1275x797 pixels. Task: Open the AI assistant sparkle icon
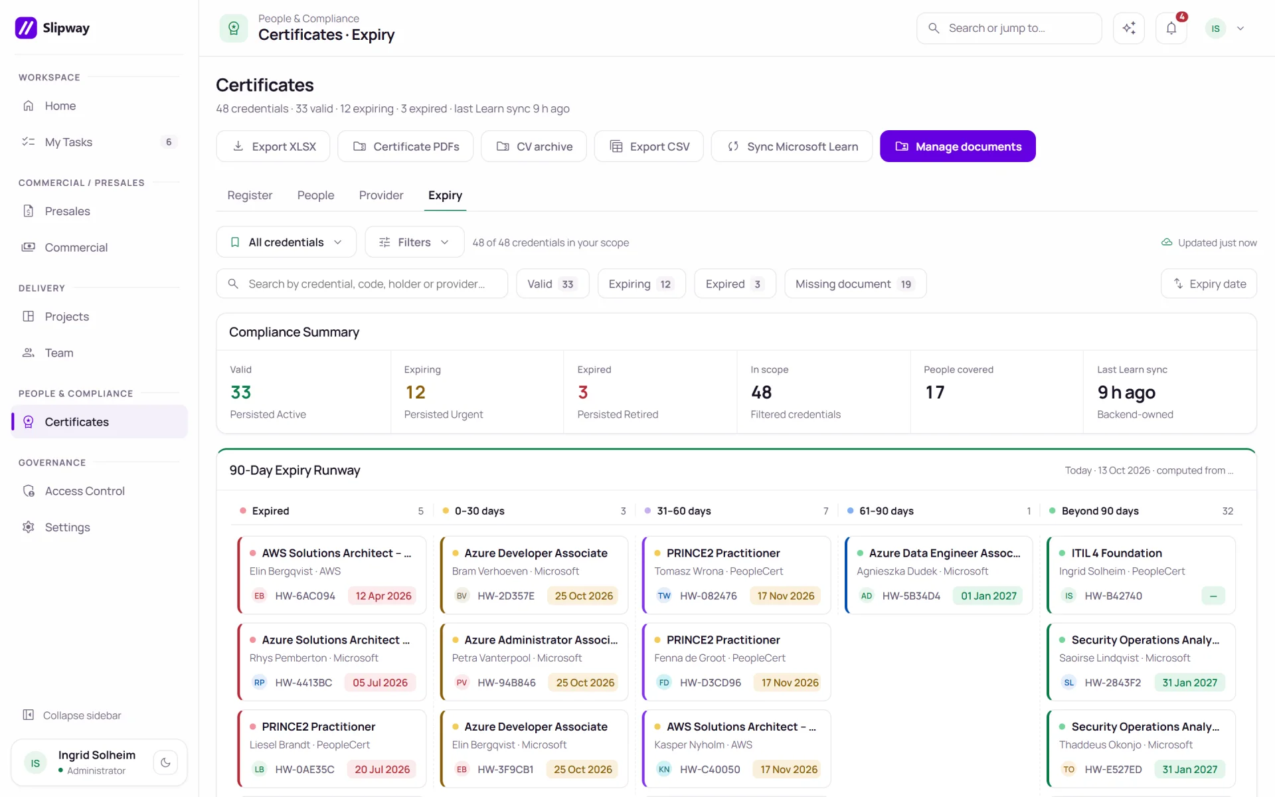point(1129,28)
